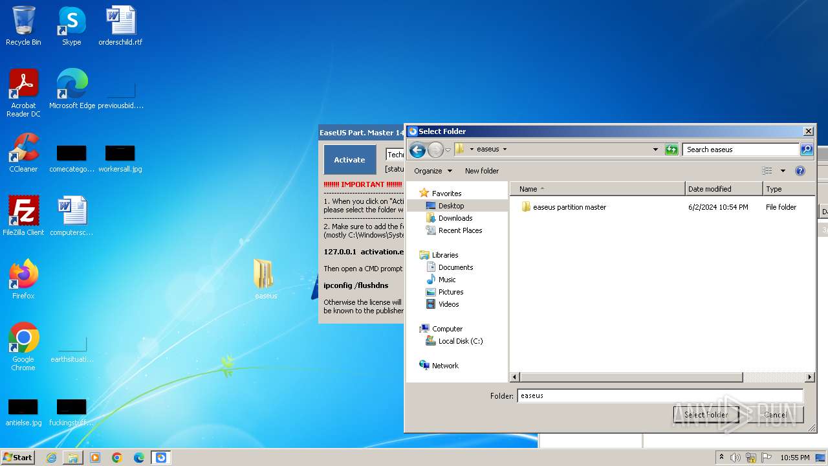Select the workersall.jpg desktop file

120,159
